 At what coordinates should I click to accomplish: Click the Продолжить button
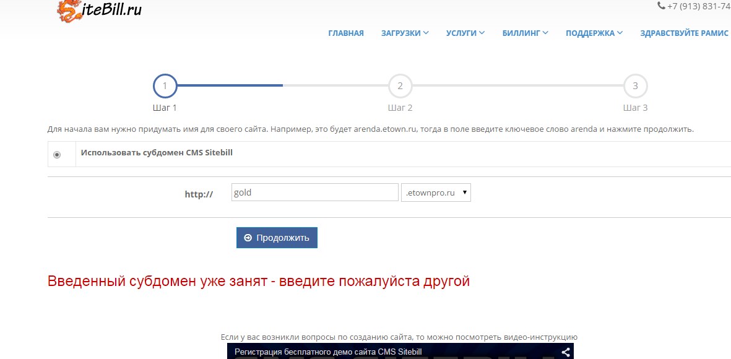[277, 238]
